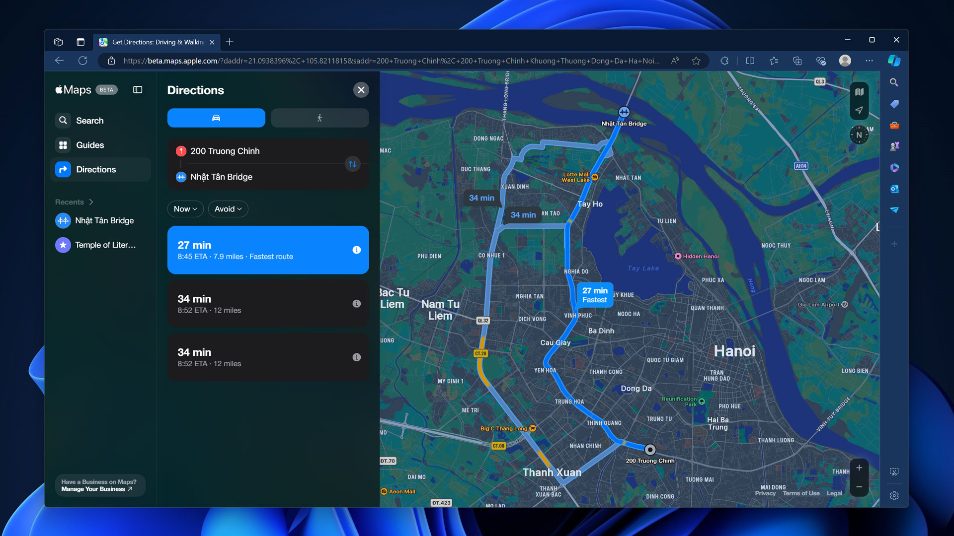Open Outlook in Edge sidebar
Viewport: 954px width, 536px height.
coord(894,189)
